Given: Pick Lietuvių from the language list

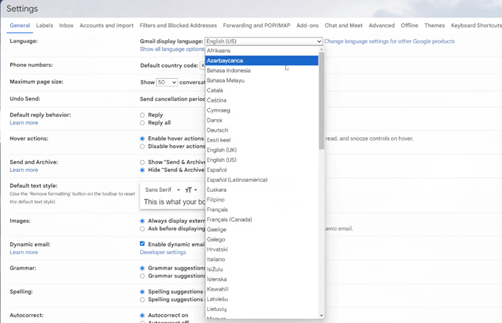Looking at the screenshot, I should coord(262,308).
